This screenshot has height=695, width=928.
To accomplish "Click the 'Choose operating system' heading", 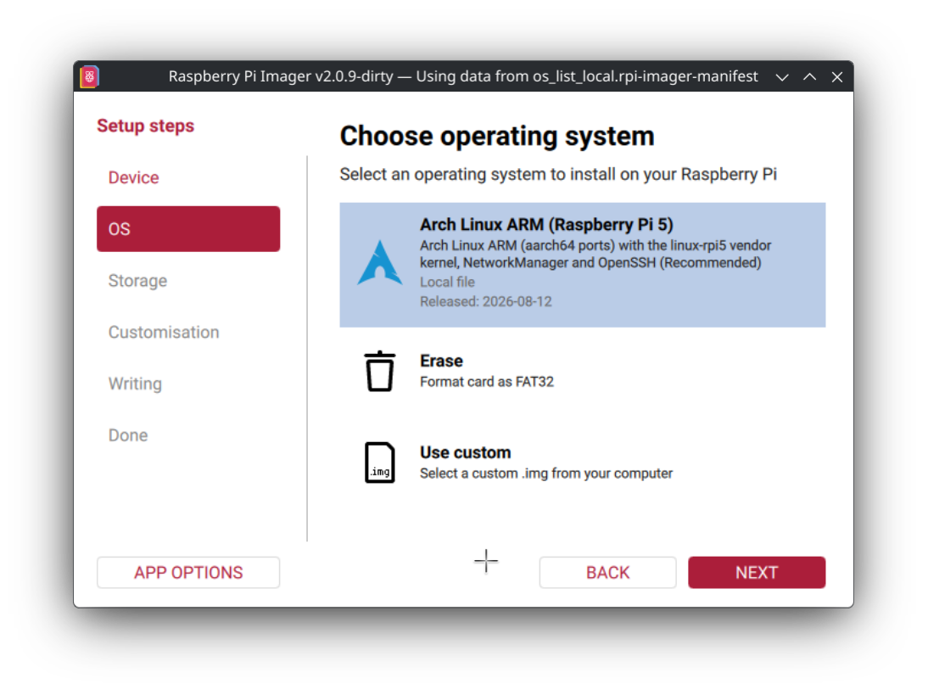I will click(497, 136).
